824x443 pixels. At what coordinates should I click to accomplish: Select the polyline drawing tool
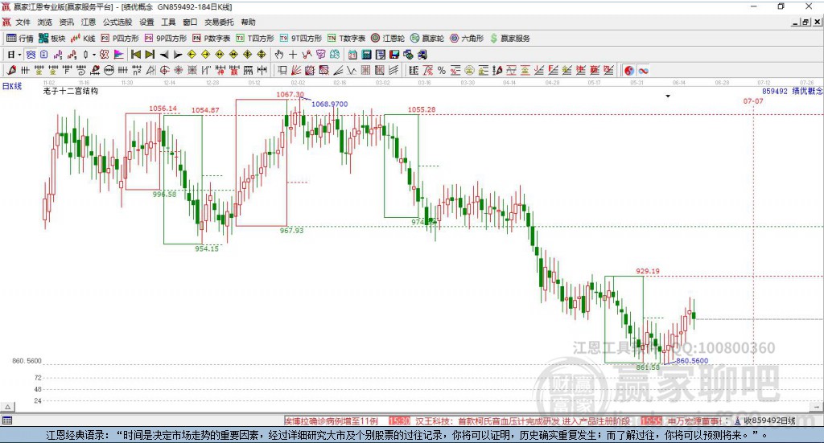[307, 55]
